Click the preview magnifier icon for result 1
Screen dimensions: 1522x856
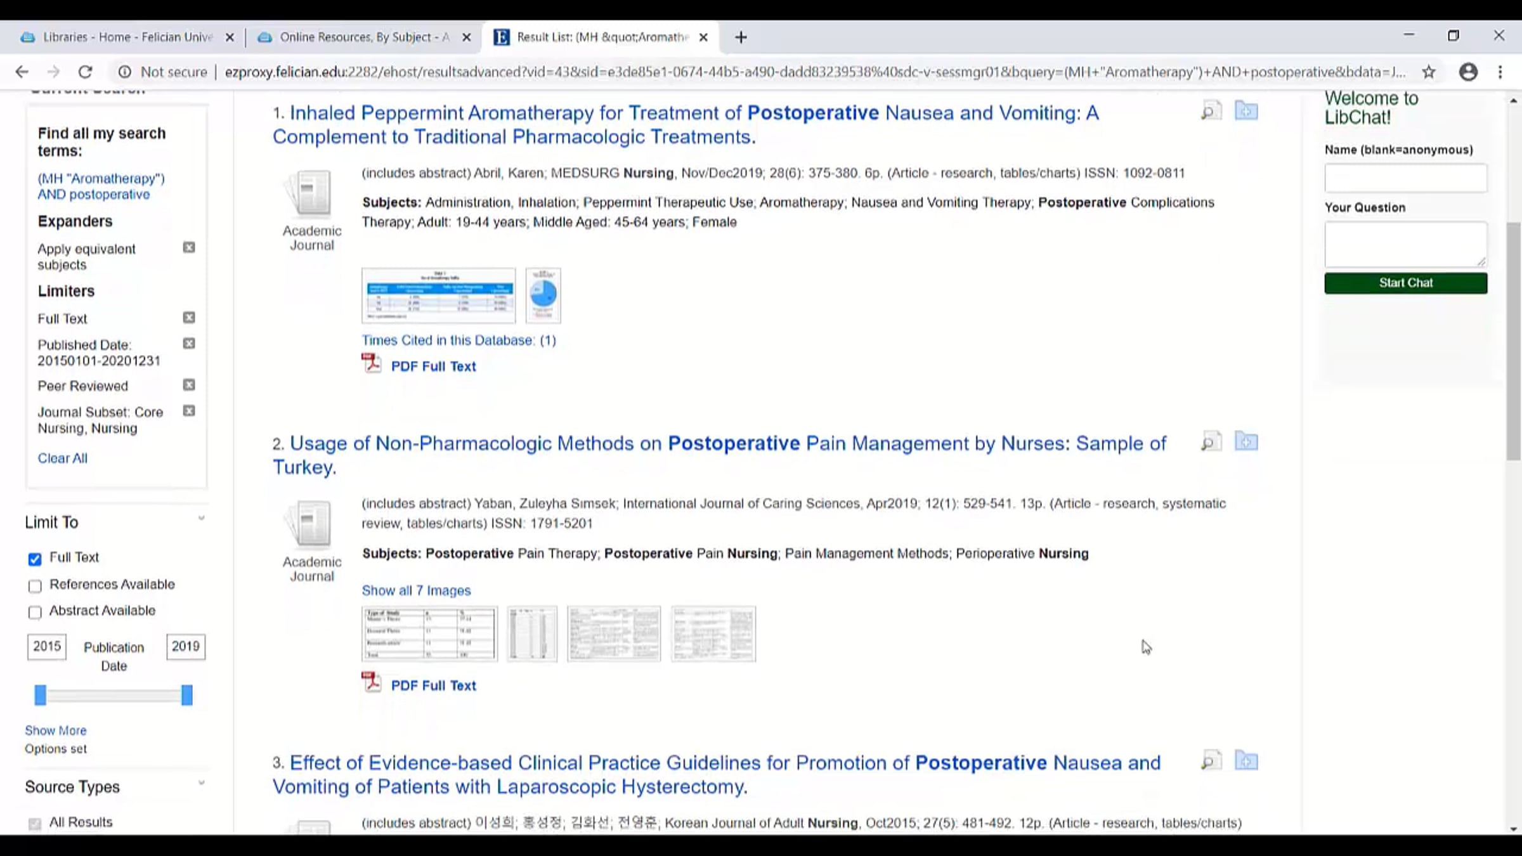click(1211, 111)
